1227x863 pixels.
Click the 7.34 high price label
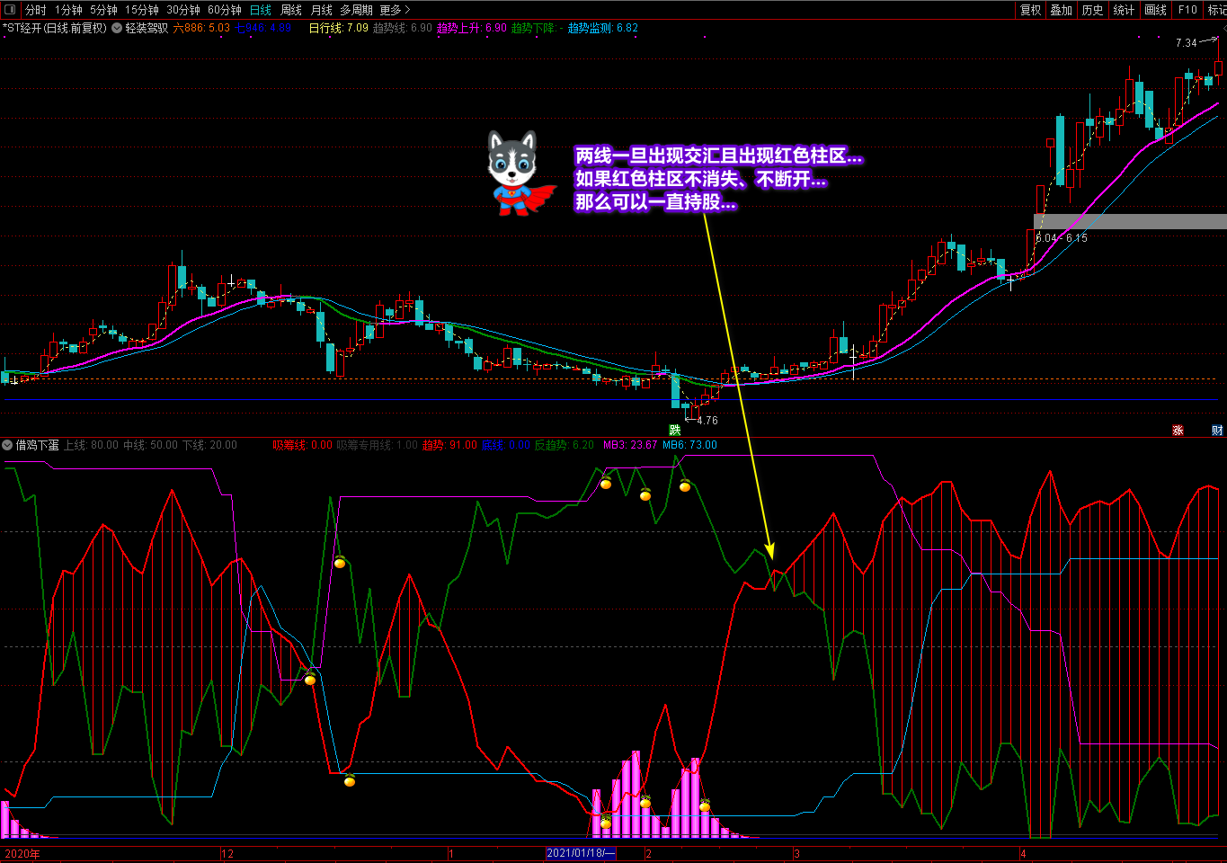coord(1186,43)
